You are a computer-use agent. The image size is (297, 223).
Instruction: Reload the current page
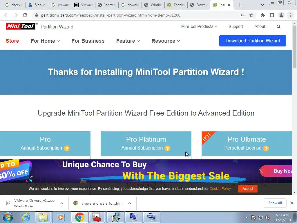point(25,15)
